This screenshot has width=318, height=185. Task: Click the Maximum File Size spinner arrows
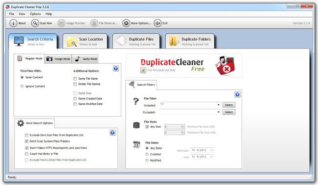tap(183, 133)
